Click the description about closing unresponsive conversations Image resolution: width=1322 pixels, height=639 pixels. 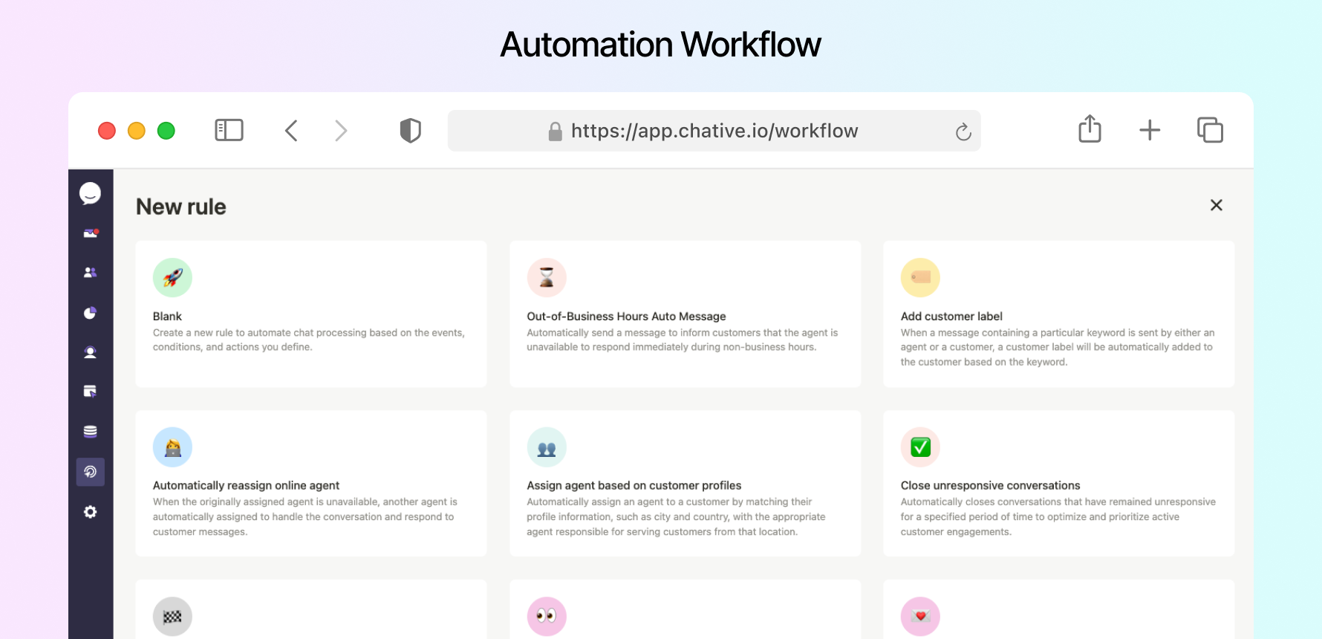click(x=1058, y=516)
